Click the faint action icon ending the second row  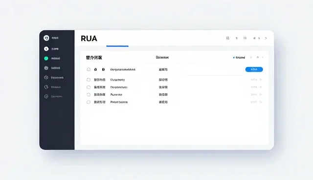pyautogui.click(x=261, y=80)
